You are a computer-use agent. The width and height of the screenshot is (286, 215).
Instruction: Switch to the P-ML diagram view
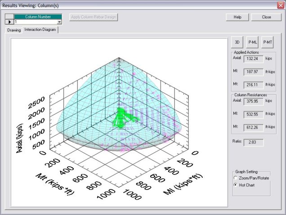(x=252, y=42)
